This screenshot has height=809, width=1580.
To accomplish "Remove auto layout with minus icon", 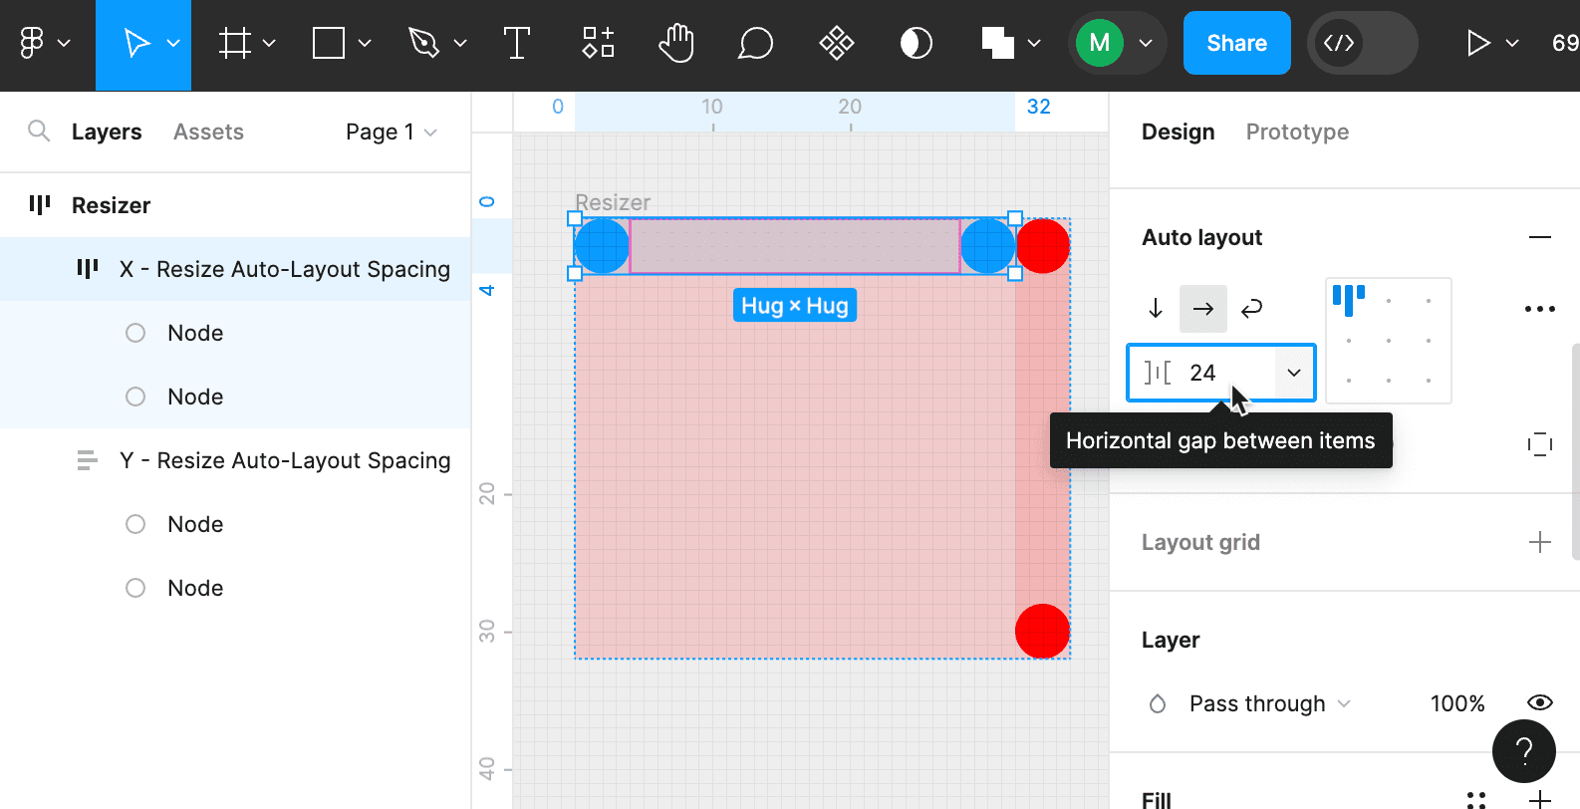I will point(1540,237).
